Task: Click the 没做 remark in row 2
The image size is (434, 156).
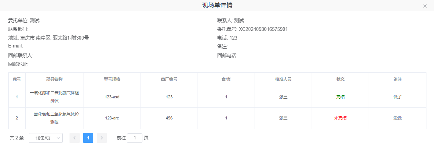Action: click(397, 118)
